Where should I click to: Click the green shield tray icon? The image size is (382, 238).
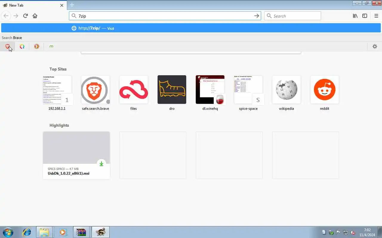(x=331, y=232)
